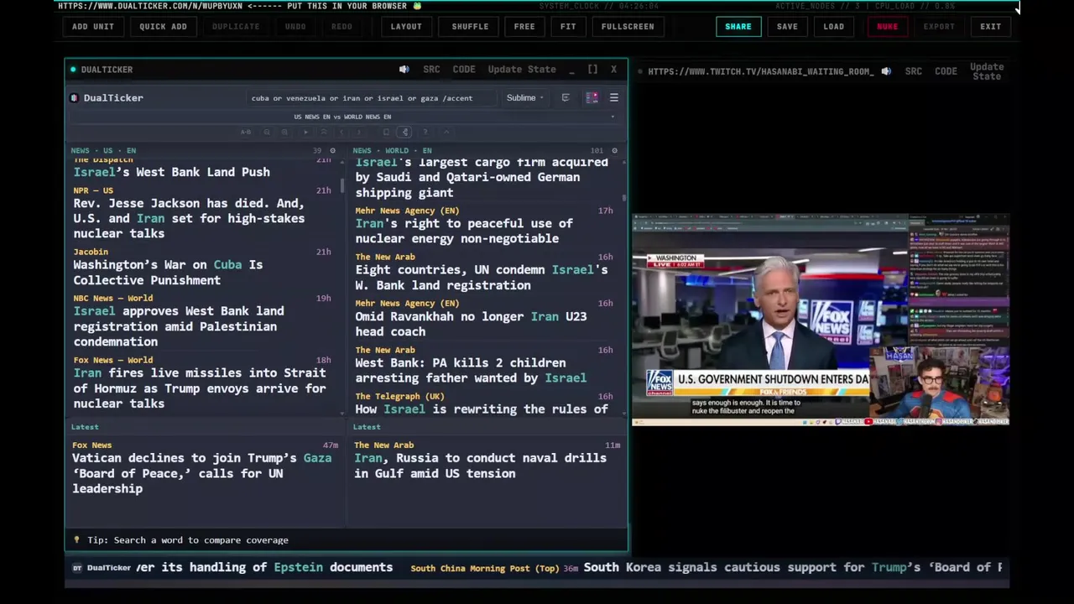1074x604 pixels.
Task: Open the Sublime theme dropdown
Action: point(525,98)
